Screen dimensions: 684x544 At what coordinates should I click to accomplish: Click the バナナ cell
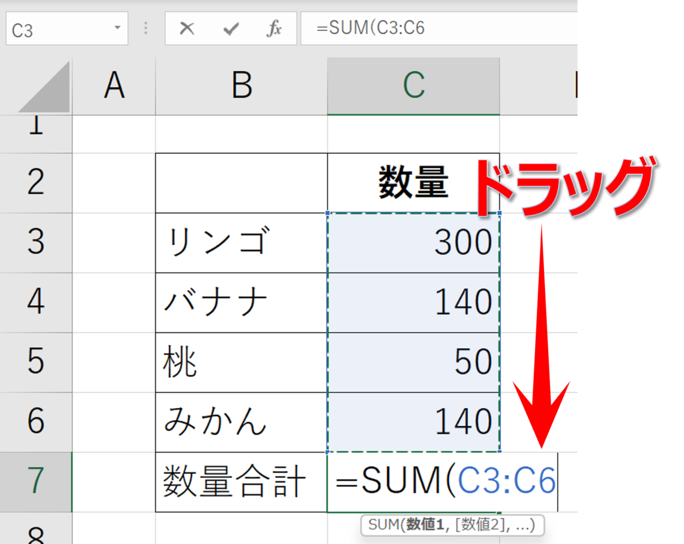[242, 302]
